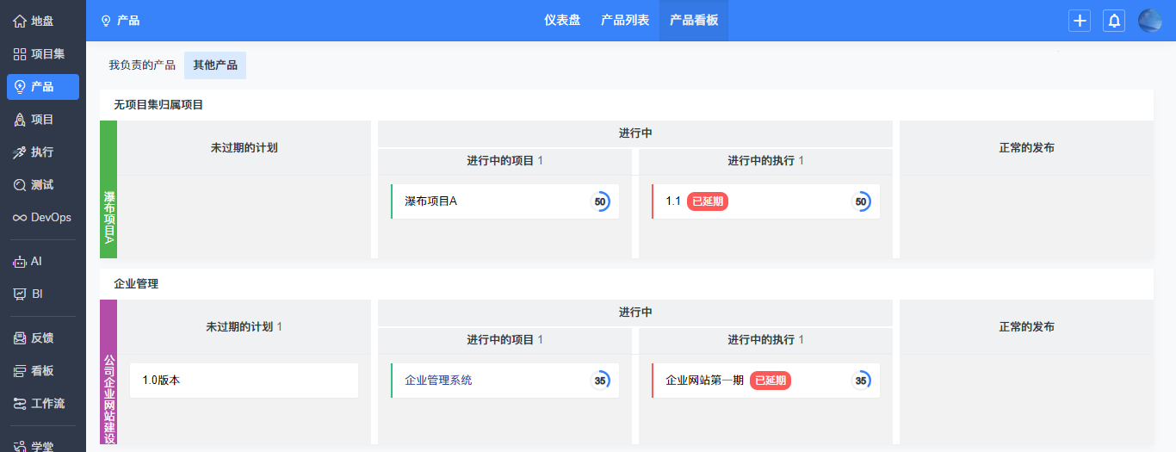
Task: Click the 产品 location icon in header
Action: click(106, 21)
